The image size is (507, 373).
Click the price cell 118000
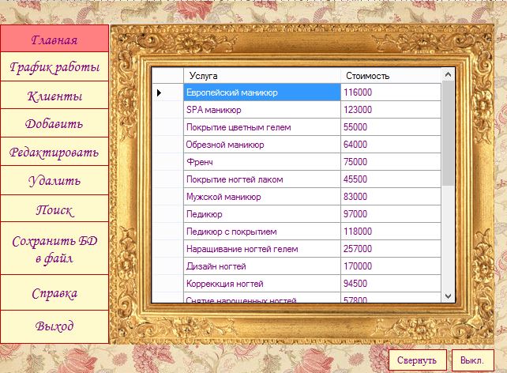(391, 232)
